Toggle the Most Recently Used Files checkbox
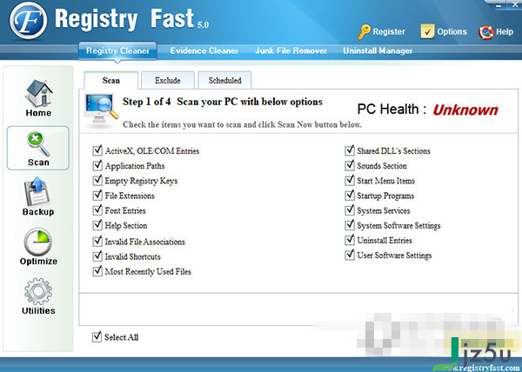Image resolution: width=522 pixels, height=372 pixels. click(x=97, y=271)
